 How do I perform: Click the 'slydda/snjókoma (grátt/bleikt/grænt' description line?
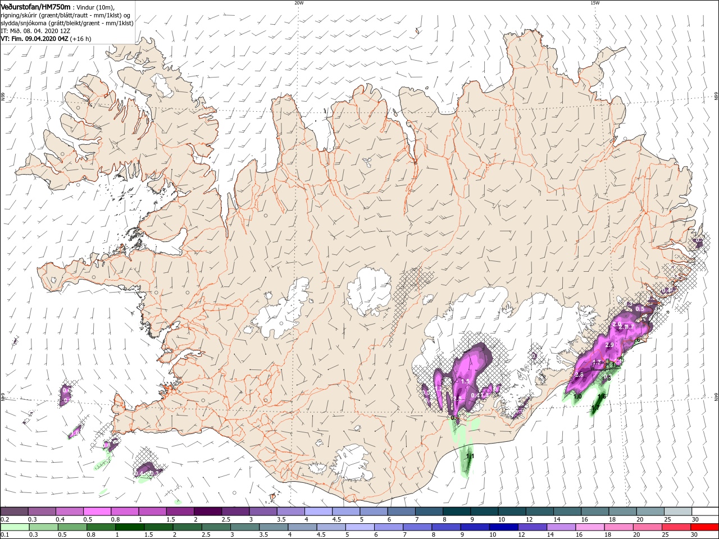pyautogui.click(x=67, y=23)
